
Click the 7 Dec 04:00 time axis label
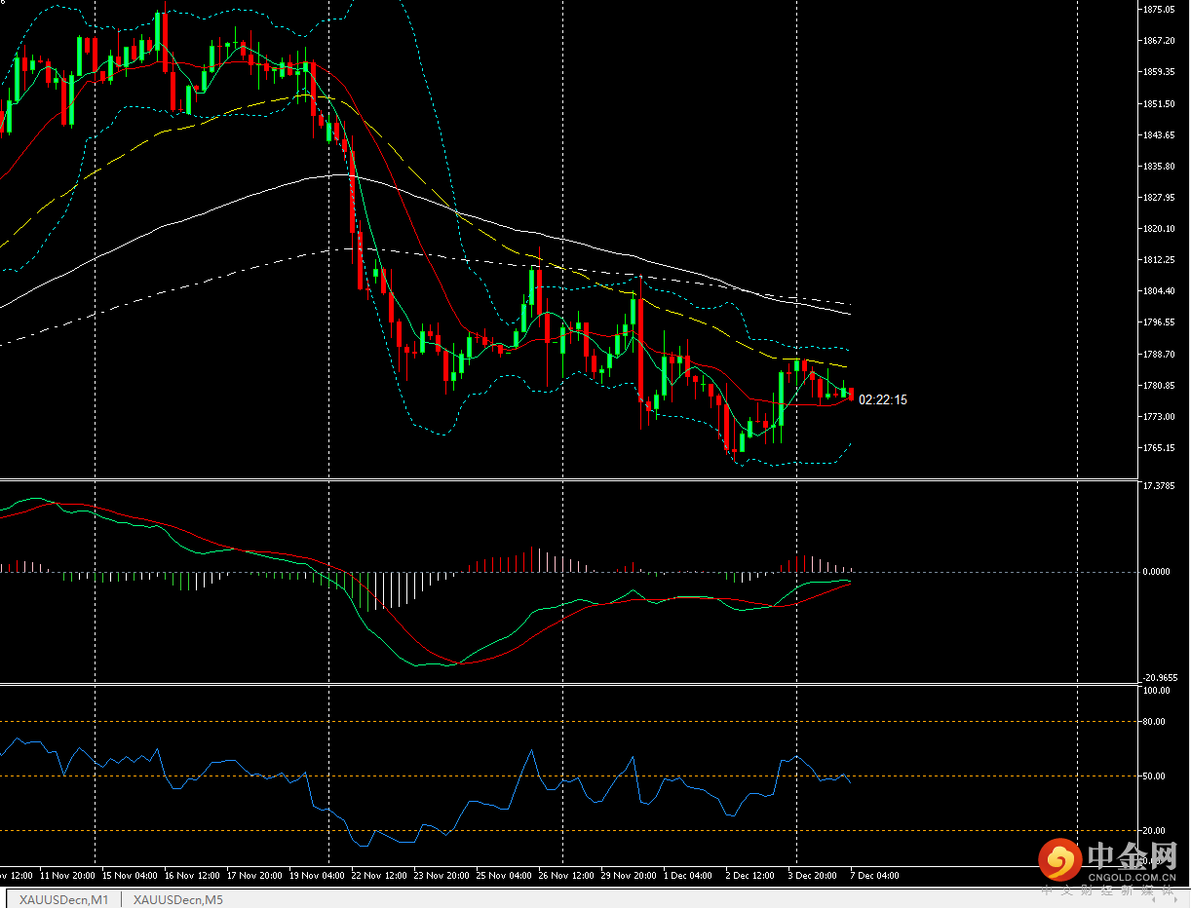point(875,876)
